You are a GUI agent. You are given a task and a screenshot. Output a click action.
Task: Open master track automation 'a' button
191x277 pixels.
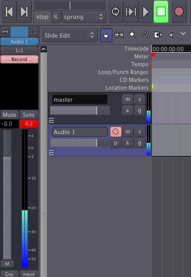click(128, 111)
